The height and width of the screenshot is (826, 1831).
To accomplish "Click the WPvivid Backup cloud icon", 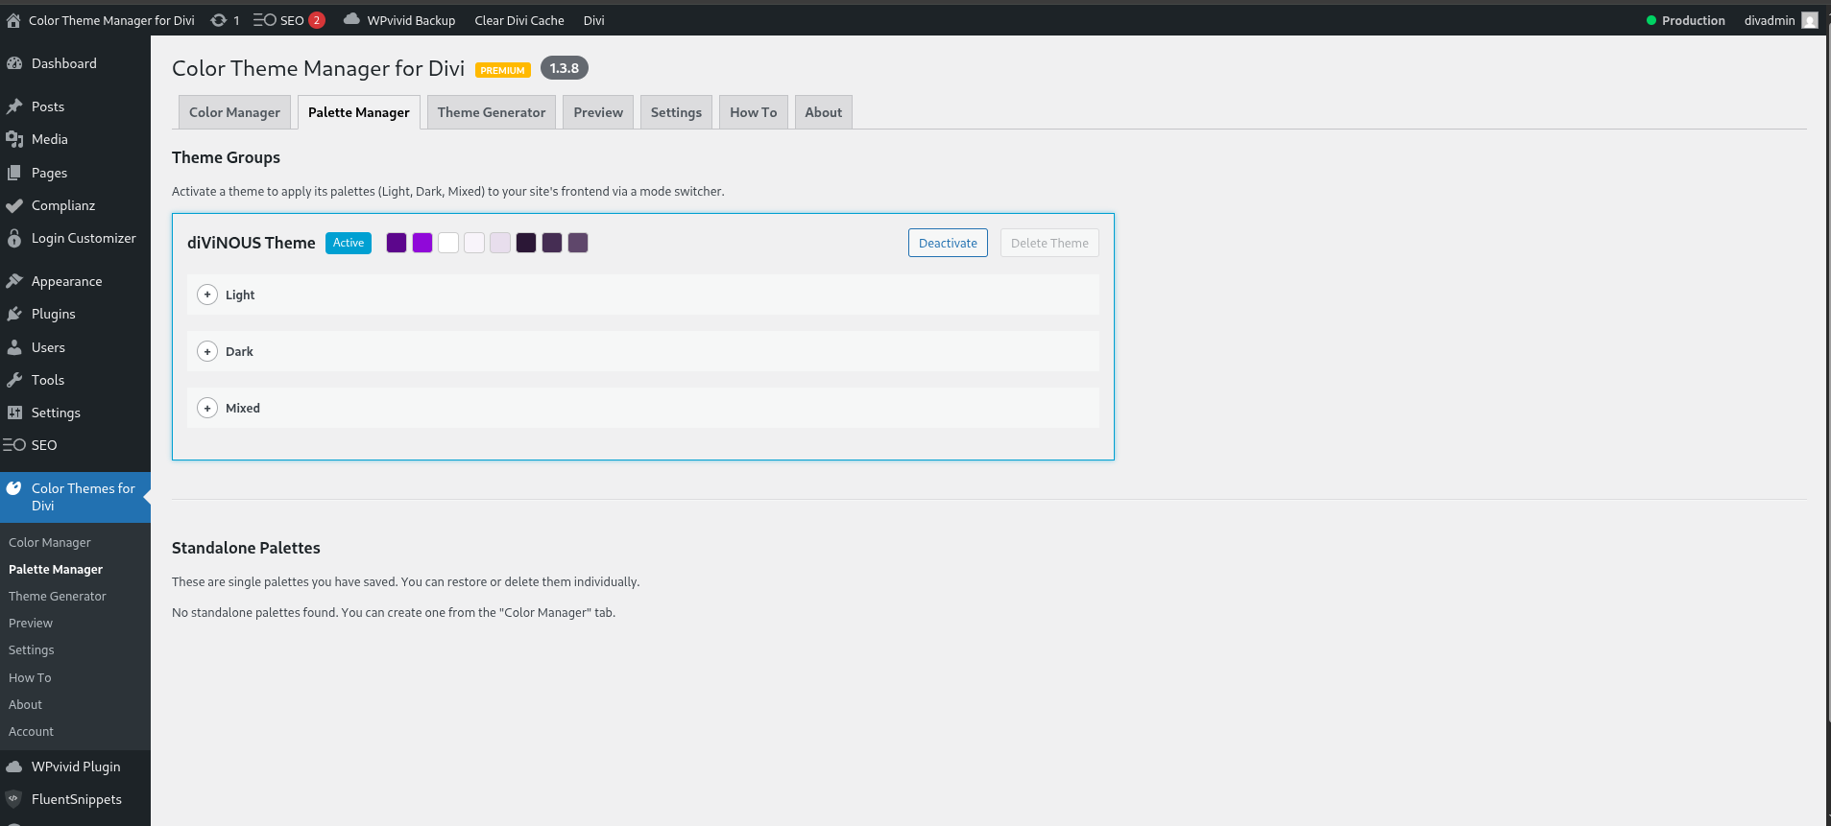I will [x=351, y=19].
